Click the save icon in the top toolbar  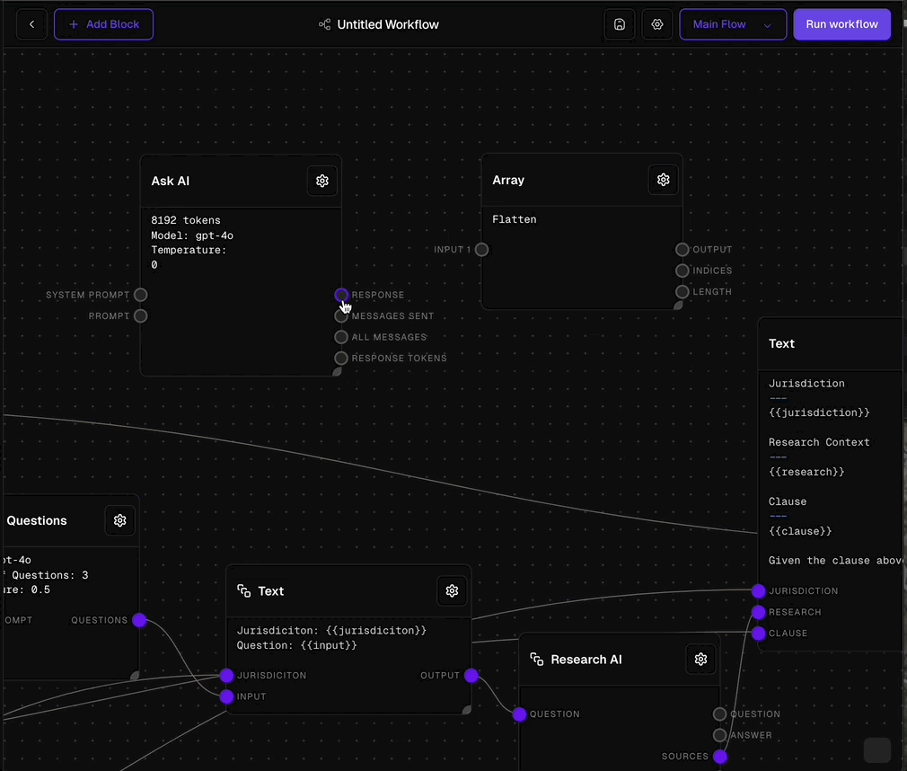pyautogui.click(x=619, y=24)
